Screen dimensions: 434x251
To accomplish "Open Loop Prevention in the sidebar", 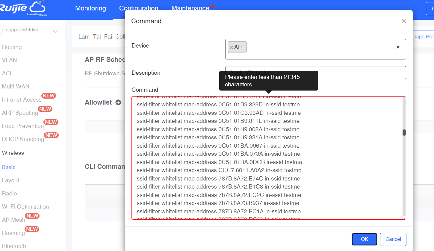I will 23,126.
